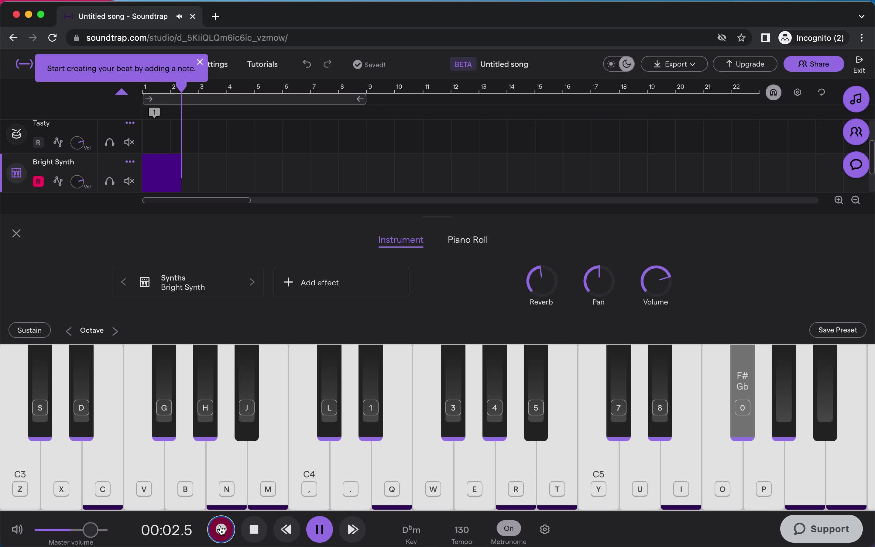
Task: Click the instrument Volume knob
Action: tap(656, 280)
